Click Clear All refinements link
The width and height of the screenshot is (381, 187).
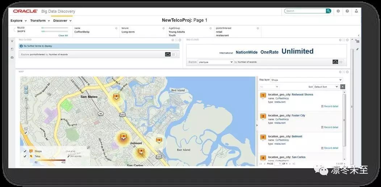click(63, 35)
